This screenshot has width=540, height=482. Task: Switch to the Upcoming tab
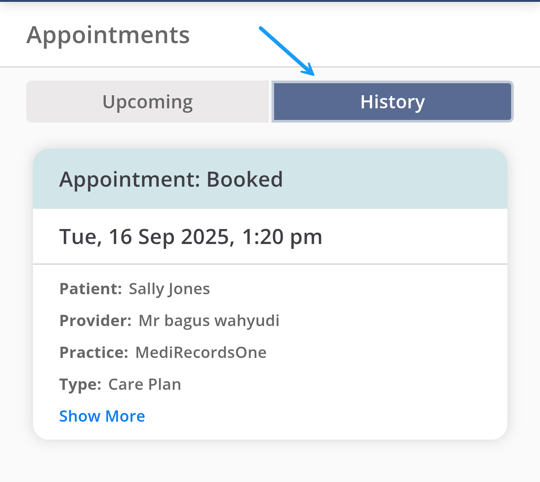coord(148,102)
